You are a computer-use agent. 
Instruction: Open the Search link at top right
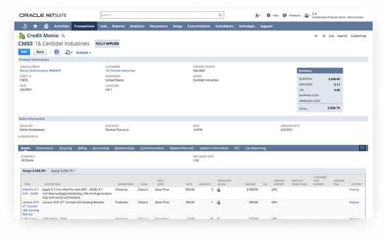(x=342, y=36)
